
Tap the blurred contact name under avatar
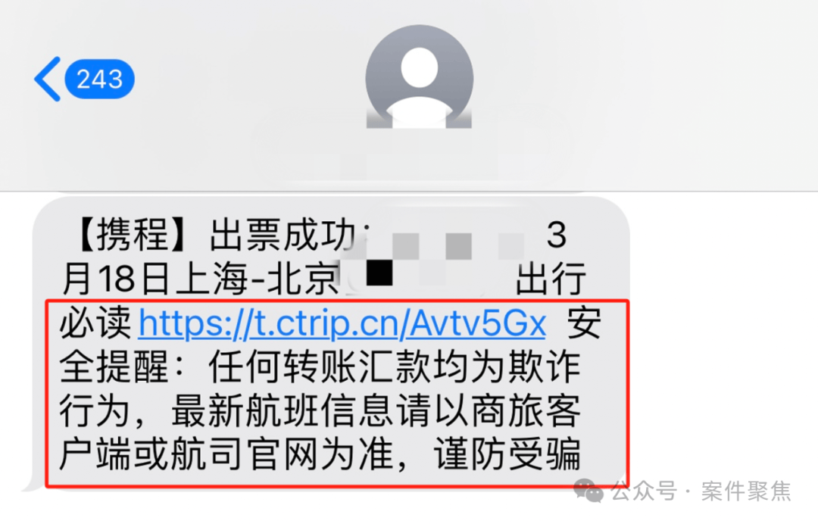412,157
